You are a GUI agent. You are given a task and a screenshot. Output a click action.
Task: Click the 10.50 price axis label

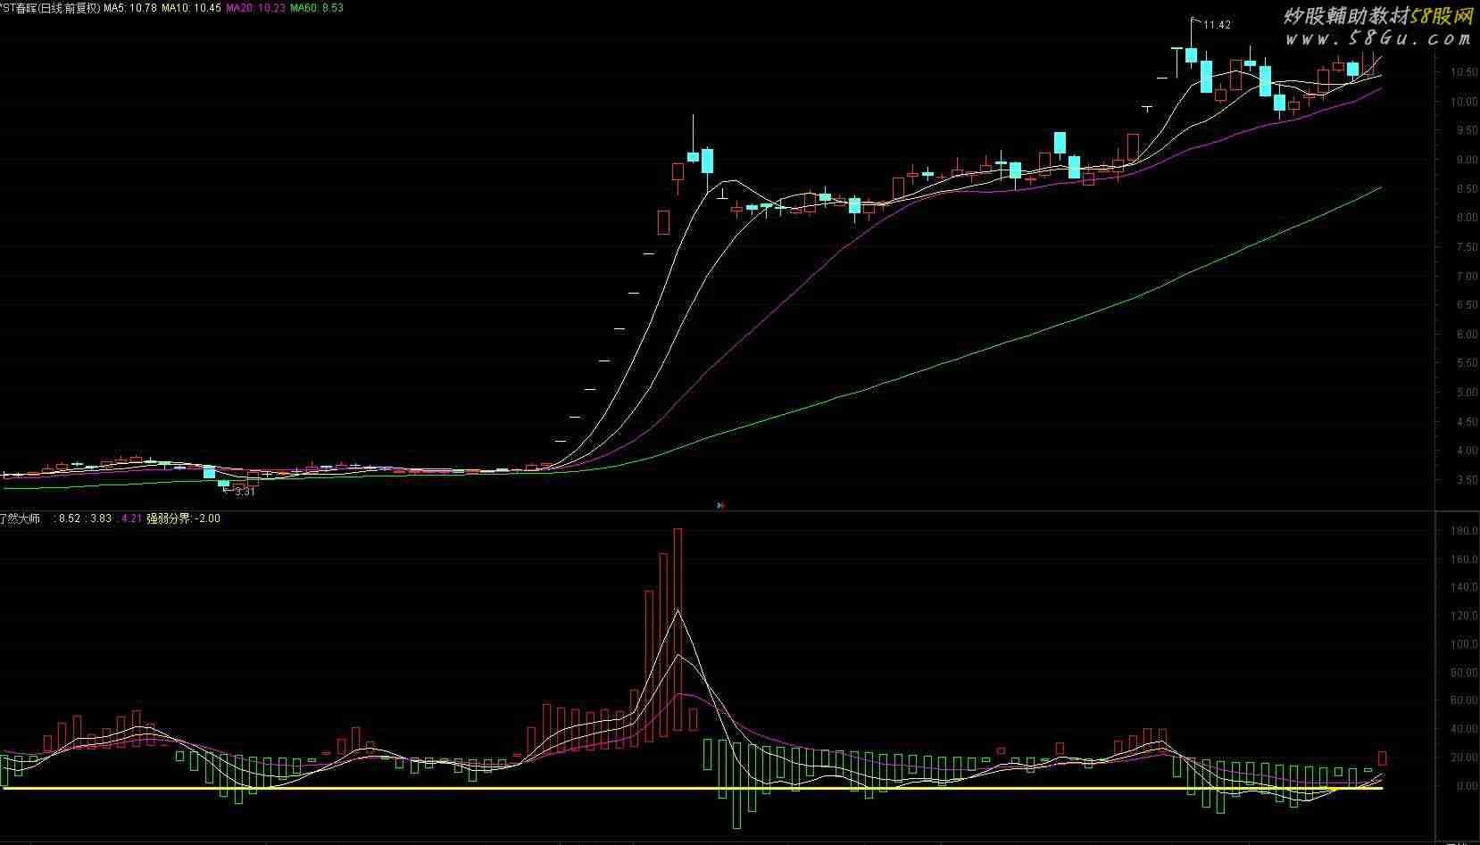1464,72
